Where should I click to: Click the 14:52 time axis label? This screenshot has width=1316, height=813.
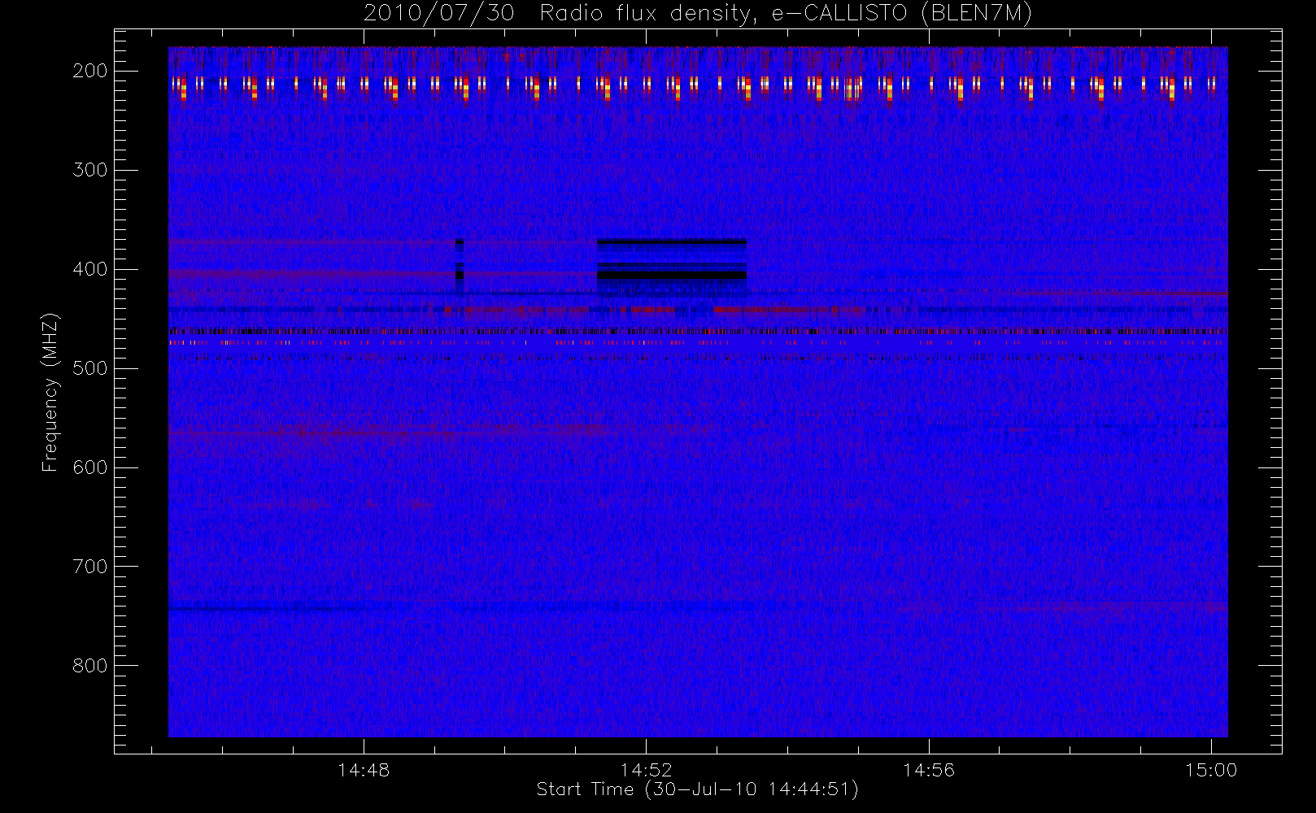point(647,770)
